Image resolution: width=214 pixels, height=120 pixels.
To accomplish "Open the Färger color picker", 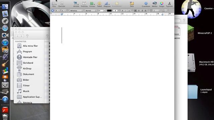I will tap(162, 4).
